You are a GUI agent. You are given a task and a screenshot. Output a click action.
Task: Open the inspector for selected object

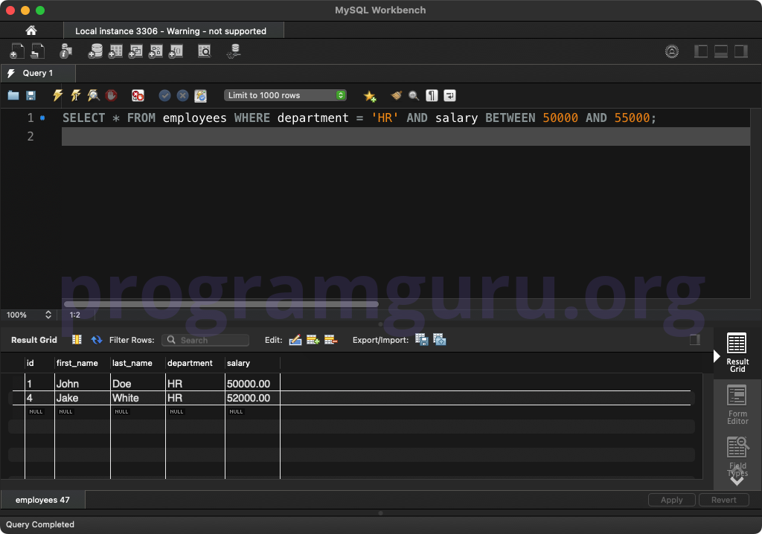[x=65, y=51]
